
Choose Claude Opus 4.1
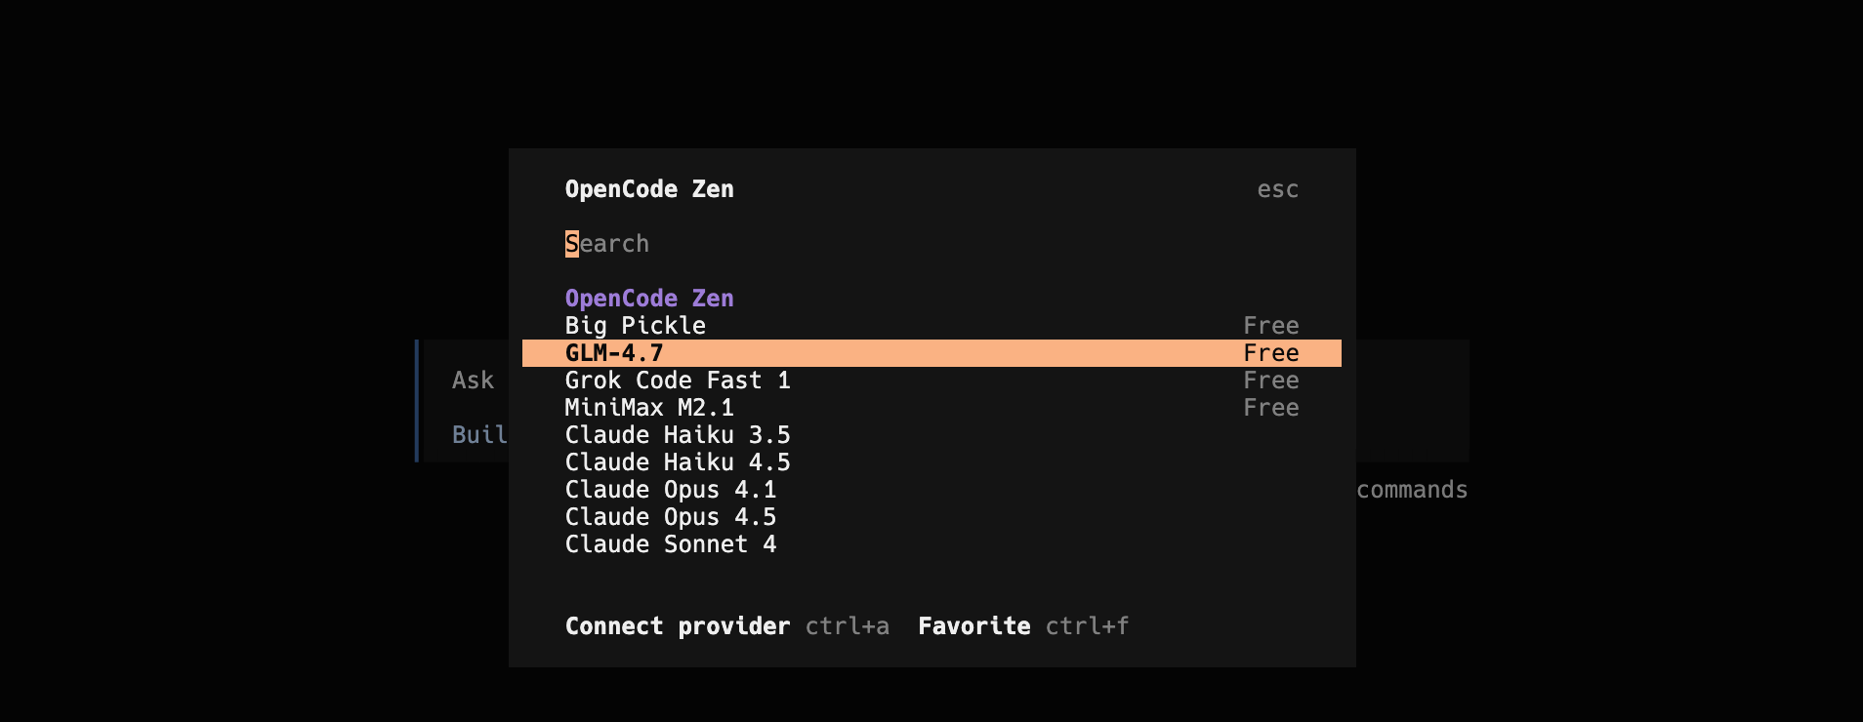tap(671, 490)
